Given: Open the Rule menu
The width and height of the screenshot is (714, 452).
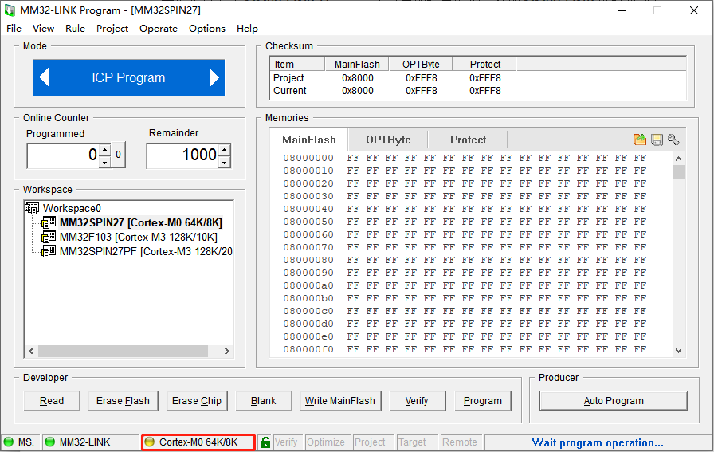Looking at the screenshot, I should click(75, 28).
